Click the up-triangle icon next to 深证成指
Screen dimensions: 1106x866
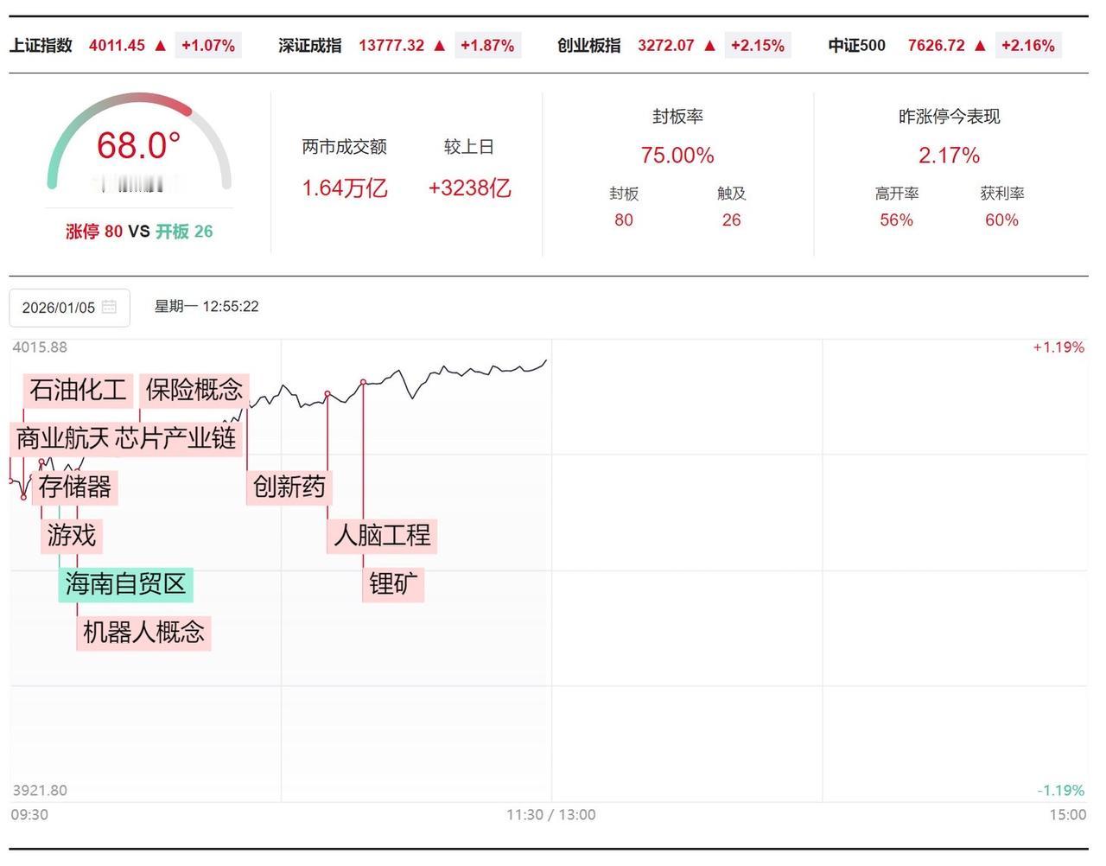(439, 45)
